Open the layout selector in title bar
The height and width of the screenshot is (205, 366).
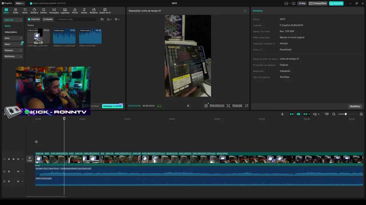coord(287,3)
